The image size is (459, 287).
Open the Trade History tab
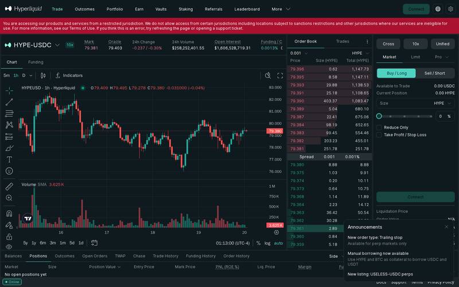point(165,256)
